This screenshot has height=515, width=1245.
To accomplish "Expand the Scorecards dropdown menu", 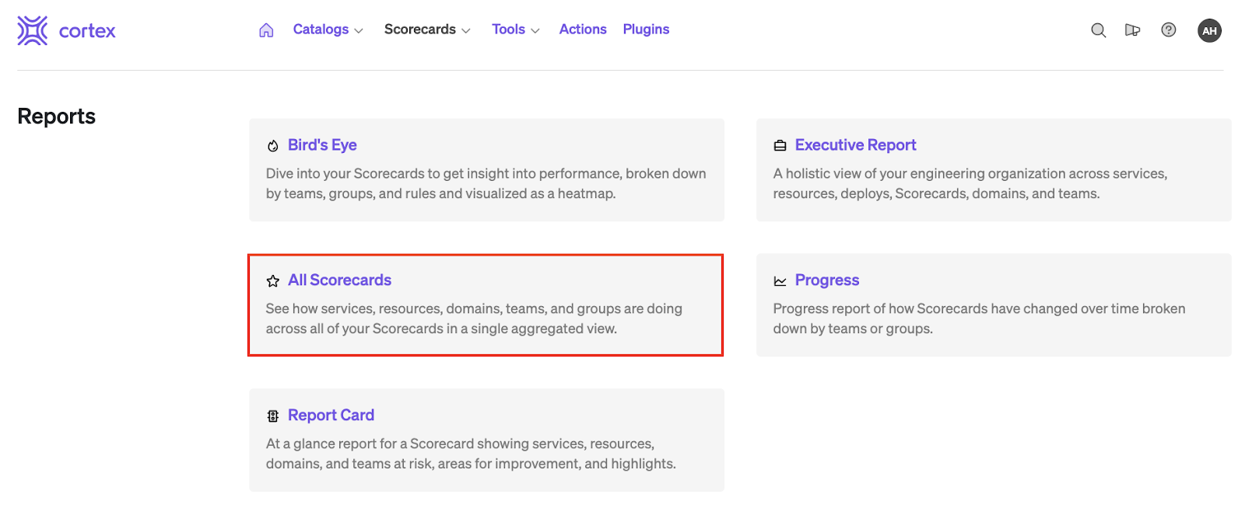I will click(x=427, y=30).
